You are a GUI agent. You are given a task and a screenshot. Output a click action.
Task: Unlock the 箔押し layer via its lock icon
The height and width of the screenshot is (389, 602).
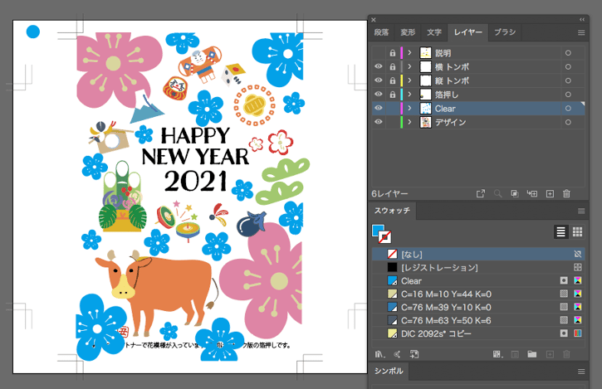pos(392,95)
